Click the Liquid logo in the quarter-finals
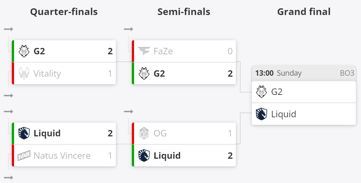This screenshot has width=361, height=183. (24, 133)
